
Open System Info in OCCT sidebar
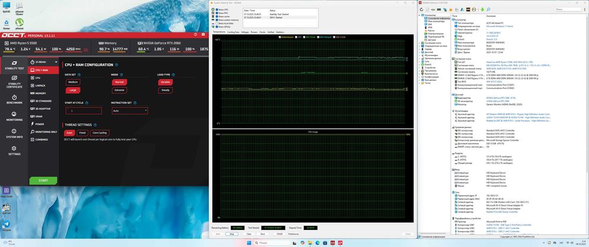(x=14, y=134)
